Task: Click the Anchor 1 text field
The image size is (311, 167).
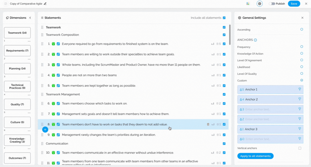Action: point(270,89)
